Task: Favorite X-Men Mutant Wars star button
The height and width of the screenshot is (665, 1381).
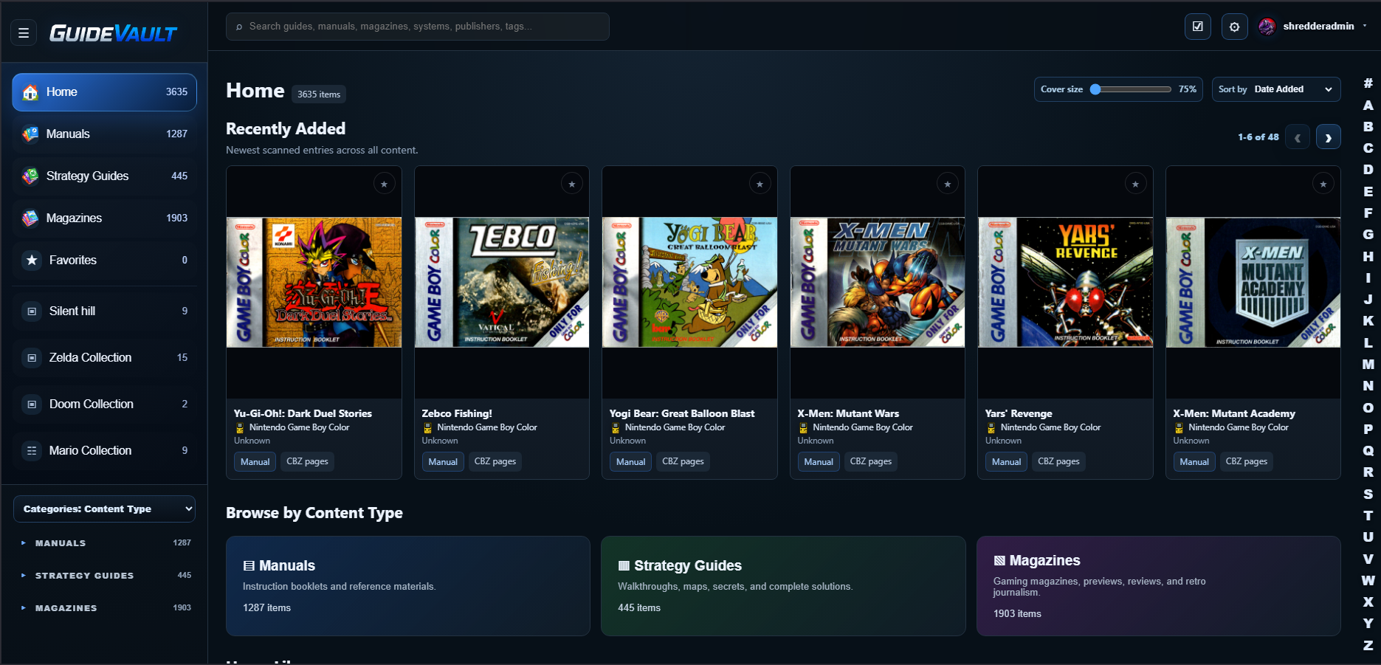Action: click(948, 184)
